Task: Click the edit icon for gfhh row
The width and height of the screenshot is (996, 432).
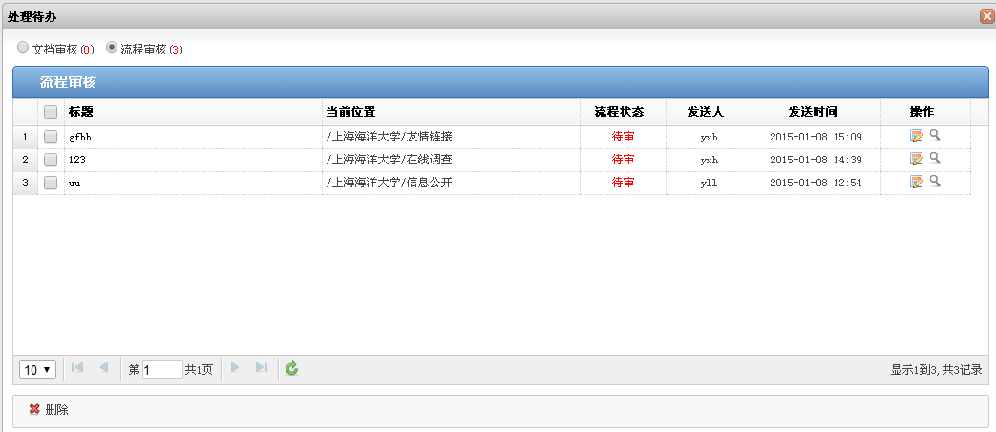Action: tap(917, 136)
